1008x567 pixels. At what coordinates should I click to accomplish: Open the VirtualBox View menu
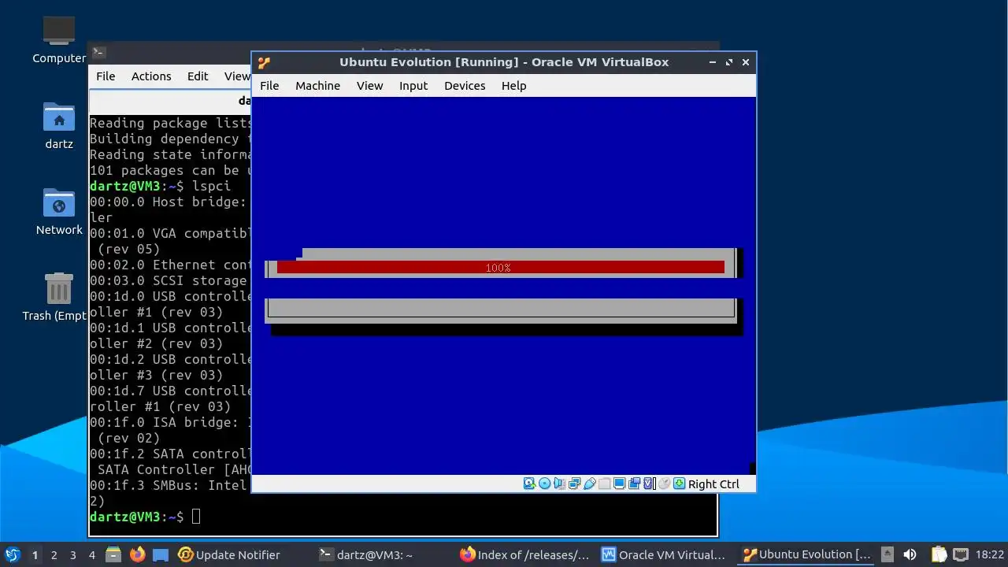coord(369,86)
